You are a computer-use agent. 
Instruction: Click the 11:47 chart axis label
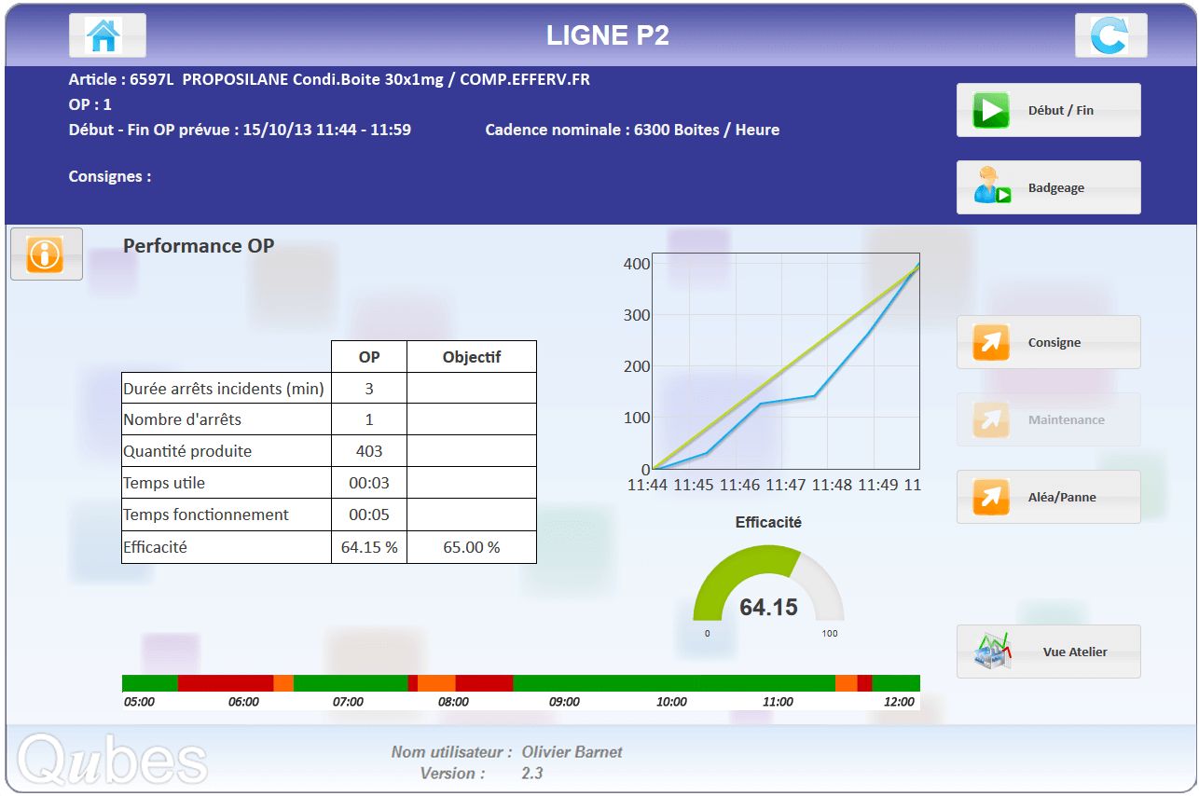pos(785,486)
